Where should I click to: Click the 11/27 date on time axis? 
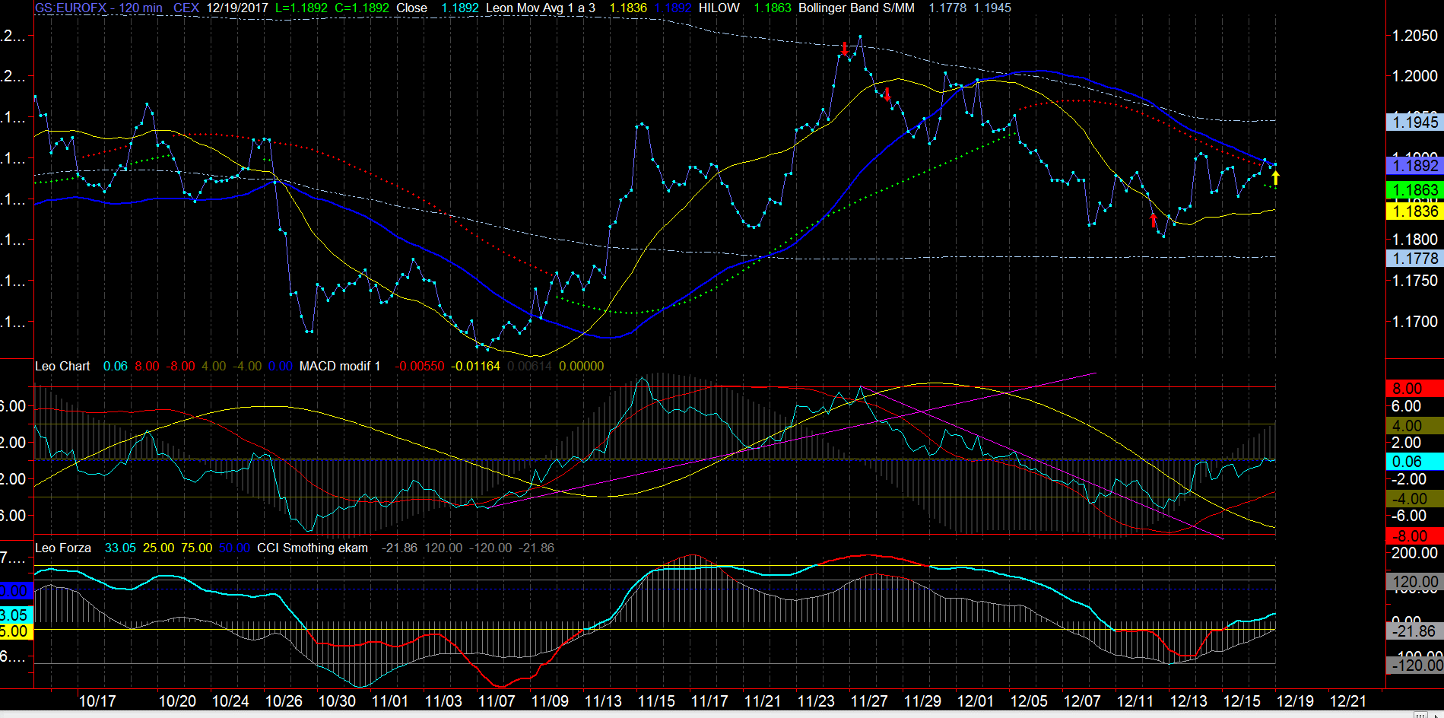(x=869, y=701)
